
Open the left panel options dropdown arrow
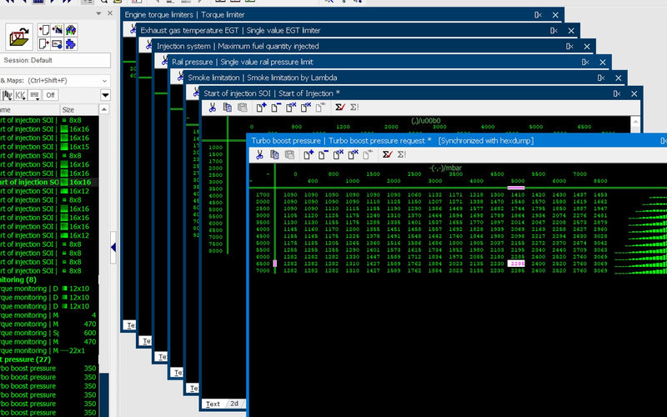[98, 13]
